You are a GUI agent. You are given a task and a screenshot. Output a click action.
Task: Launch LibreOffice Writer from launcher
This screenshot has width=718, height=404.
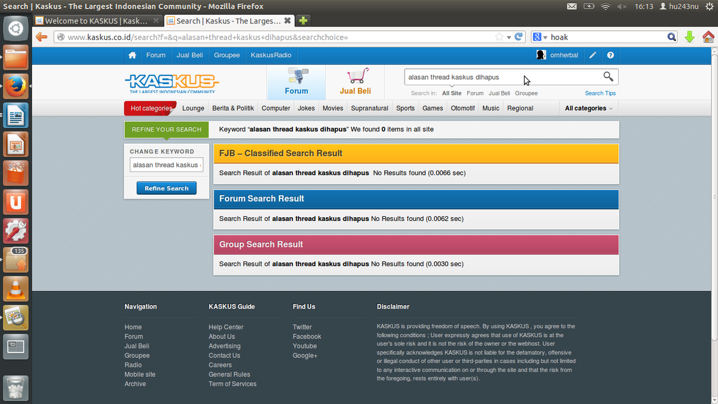[x=16, y=116]
